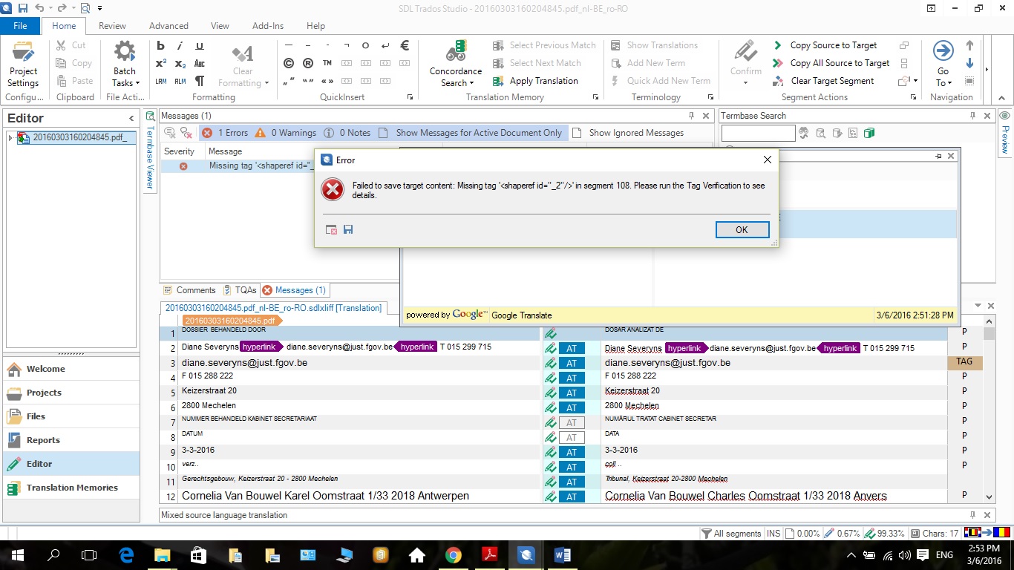Image resolution: width=1014 pixels, height=570 pixels.
Task: Open the Help ribbon tab
Action: 315,25
